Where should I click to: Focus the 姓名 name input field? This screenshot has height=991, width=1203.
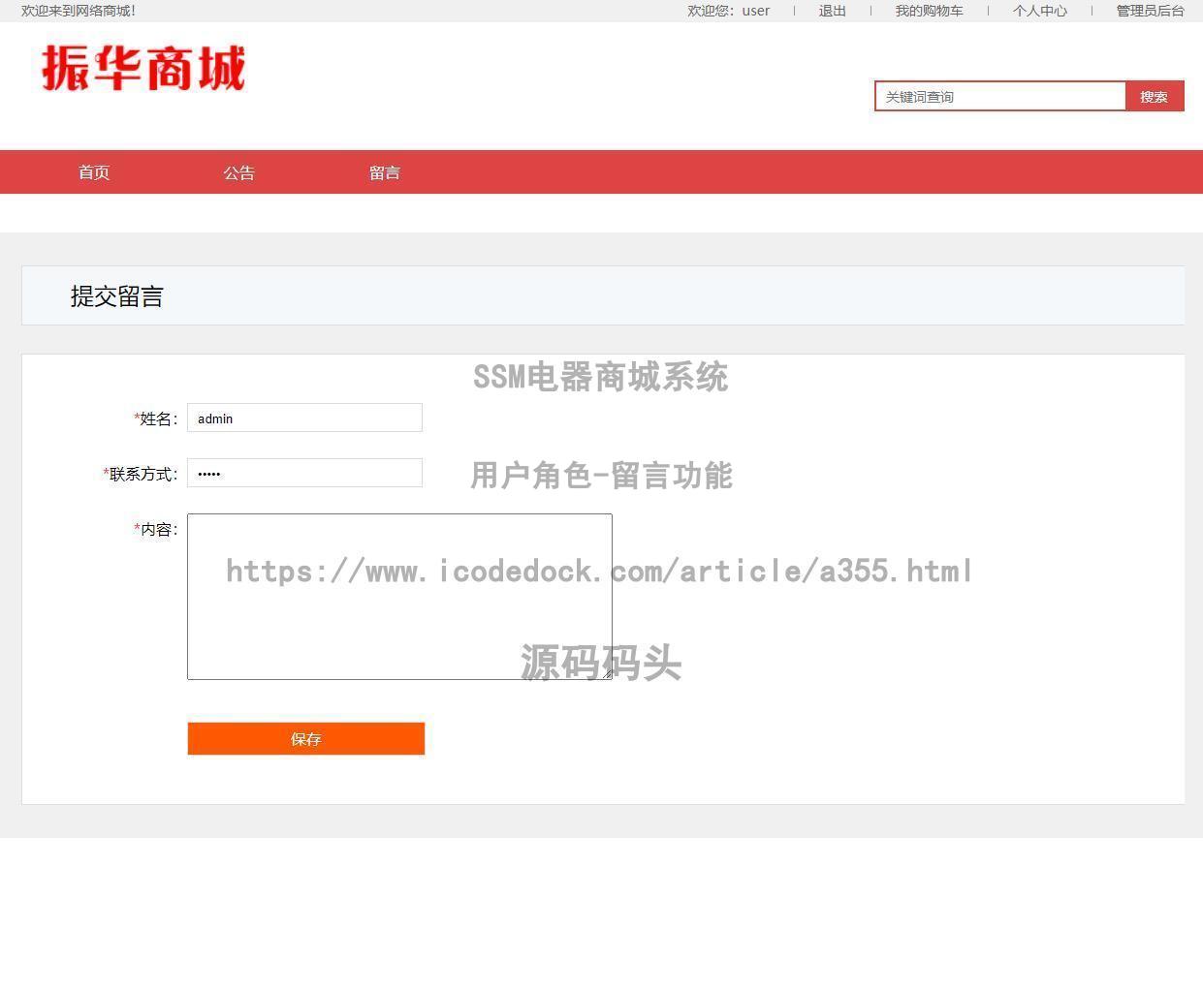point(304,418)
